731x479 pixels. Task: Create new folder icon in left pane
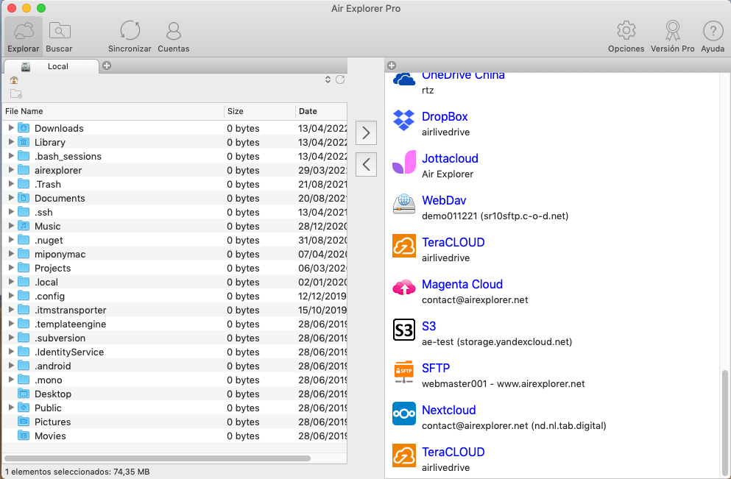click(16, 93)
